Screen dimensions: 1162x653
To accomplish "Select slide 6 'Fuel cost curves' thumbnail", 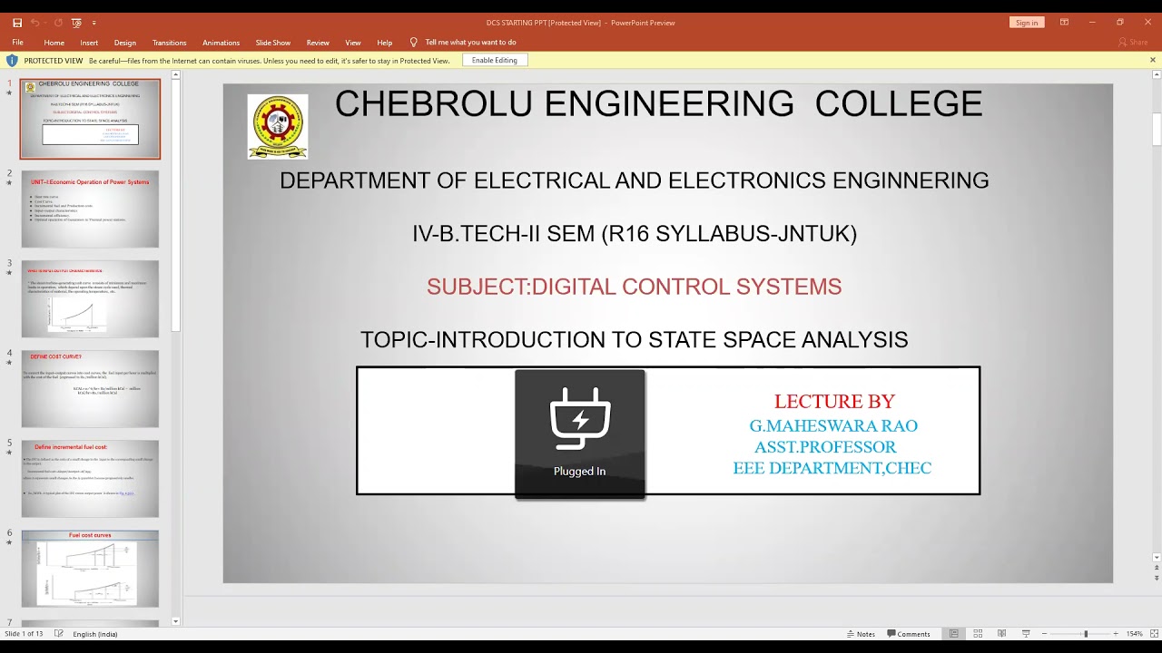I will (90, 568).
